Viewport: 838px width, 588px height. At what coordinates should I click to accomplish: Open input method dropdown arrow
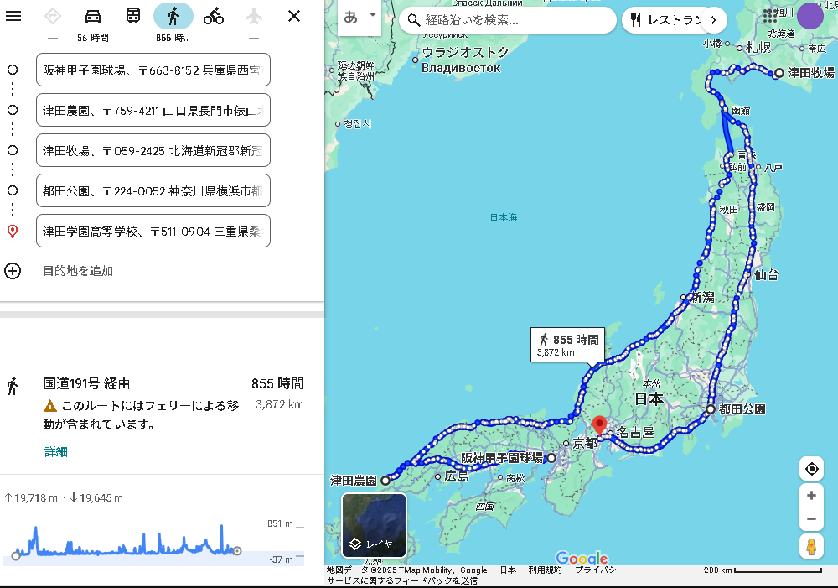coord(373,15)
